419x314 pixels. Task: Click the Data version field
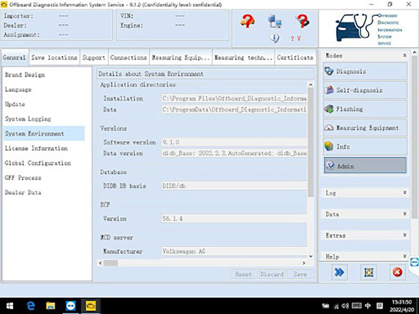click(234, 153)
